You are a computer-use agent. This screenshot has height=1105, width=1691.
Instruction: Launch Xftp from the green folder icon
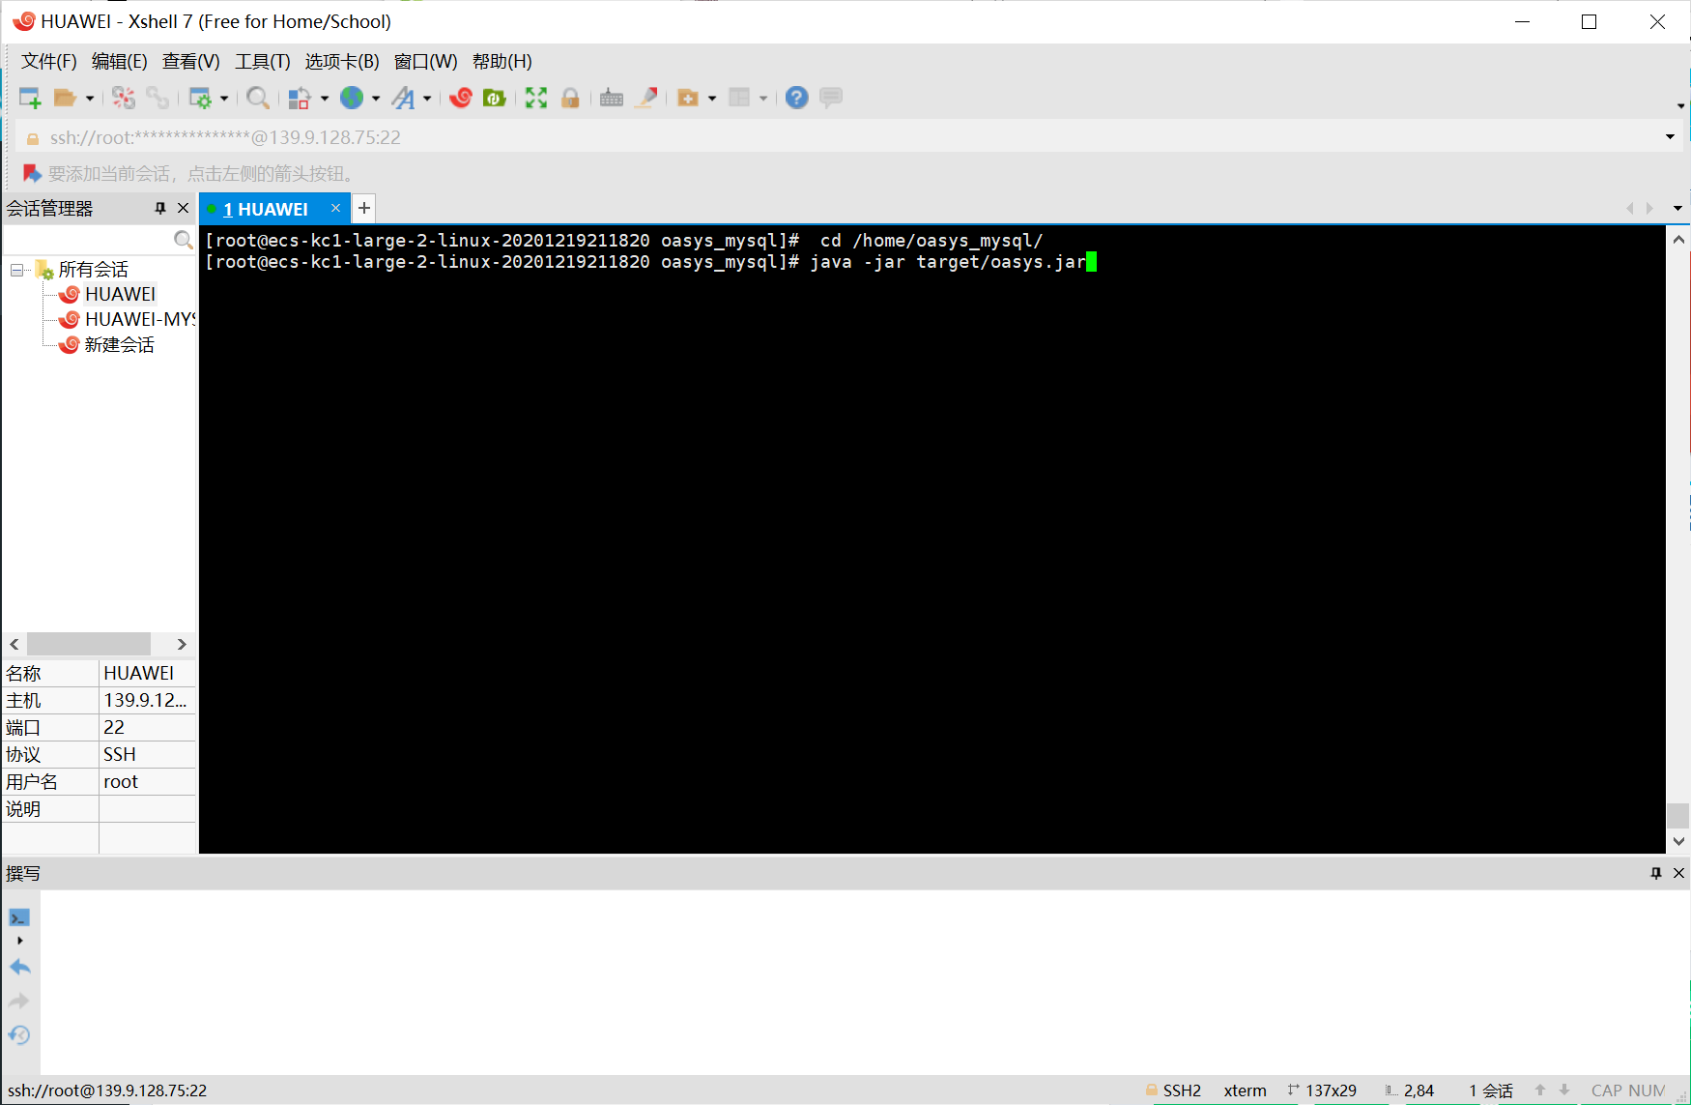495,98
